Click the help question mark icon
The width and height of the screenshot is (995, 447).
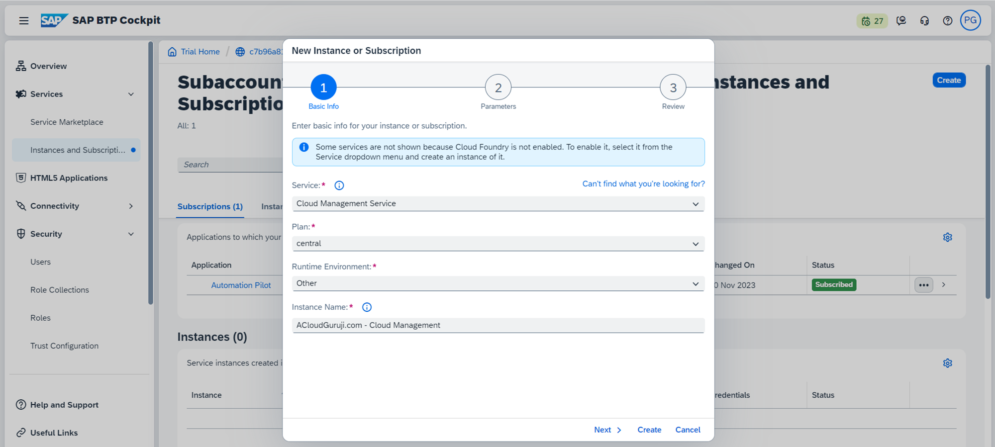(947, 21)
